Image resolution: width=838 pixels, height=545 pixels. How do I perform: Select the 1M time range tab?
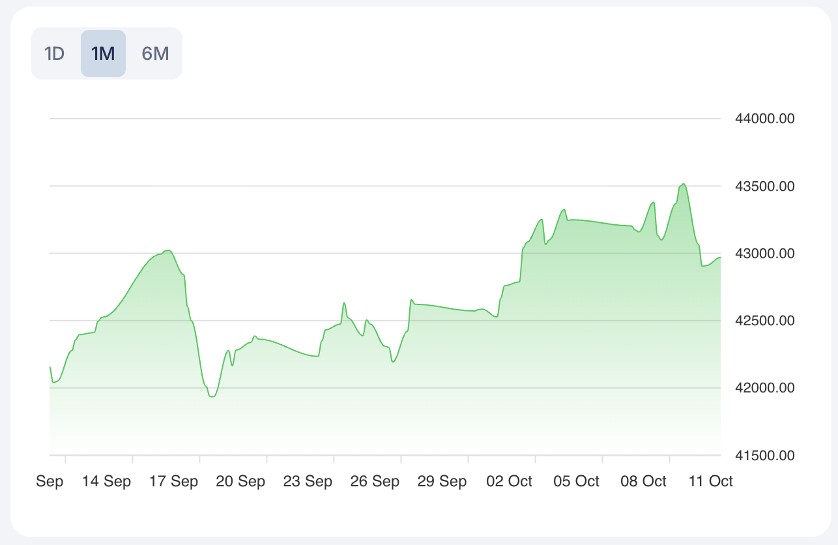pos(103,53)
